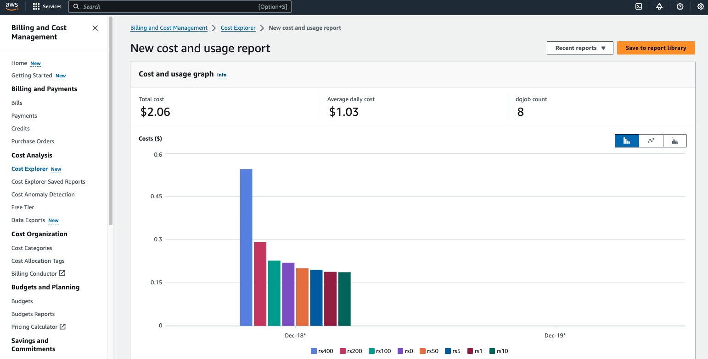
Task: Open the help question mark menu
Action: pos(680,6)
